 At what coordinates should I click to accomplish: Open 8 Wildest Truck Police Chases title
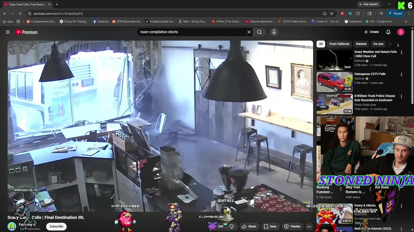(x=375, y=98)
